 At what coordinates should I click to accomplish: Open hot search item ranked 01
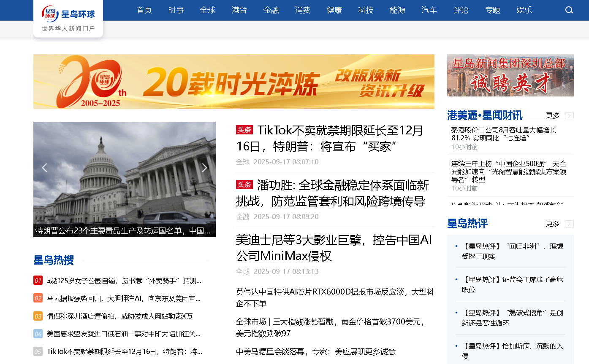click(x=124, y=281)
